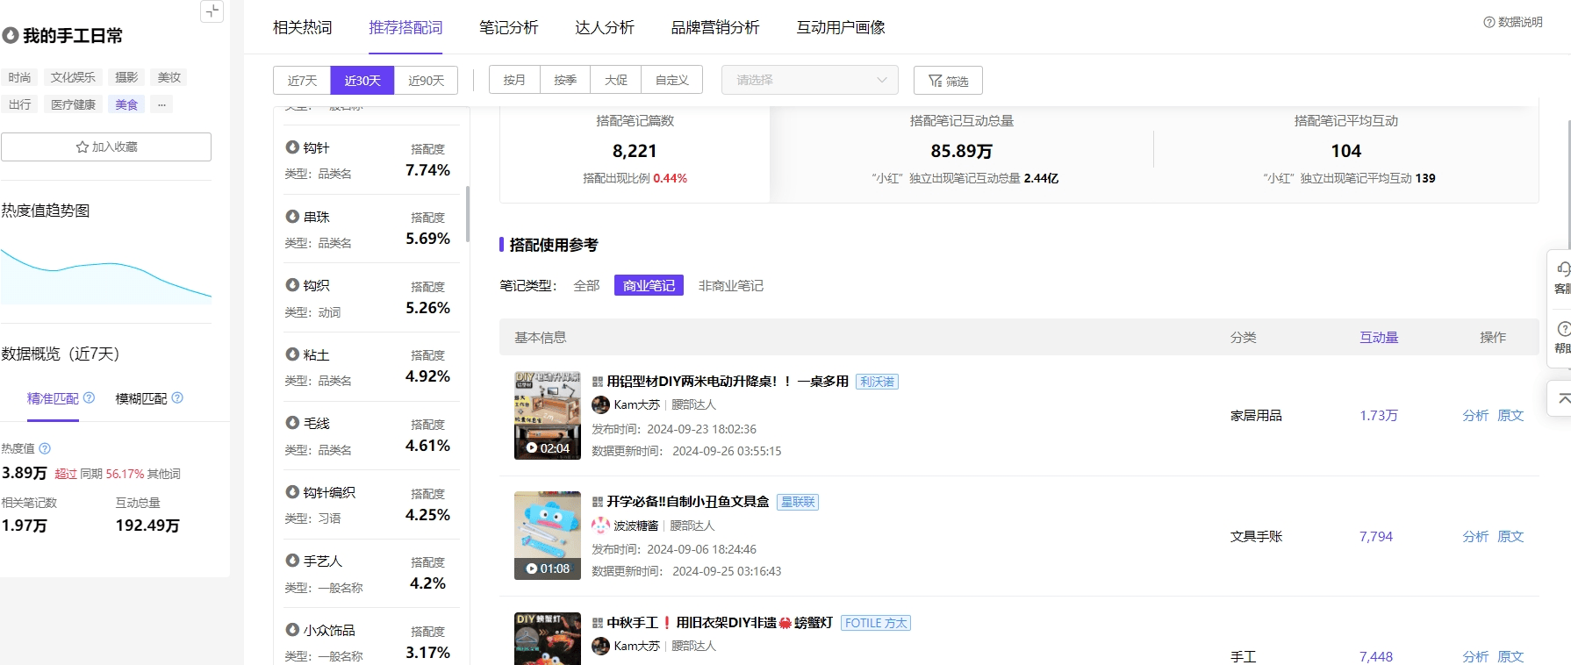
Task: Click the 利沃诺 brand tag
Action: tap(878, 382)
